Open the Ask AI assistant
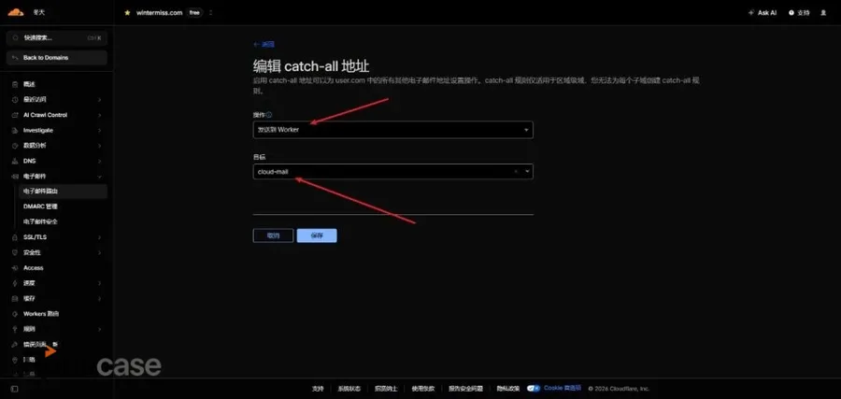841x399 pixels. coord(763,13)
